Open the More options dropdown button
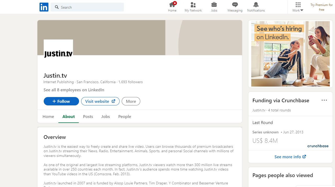This screenshot has height=187, width=335. [x=131, y=101]
